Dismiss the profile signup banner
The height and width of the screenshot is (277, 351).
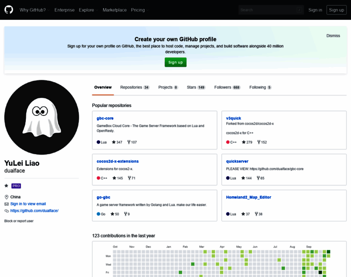[x=333, y=36]
